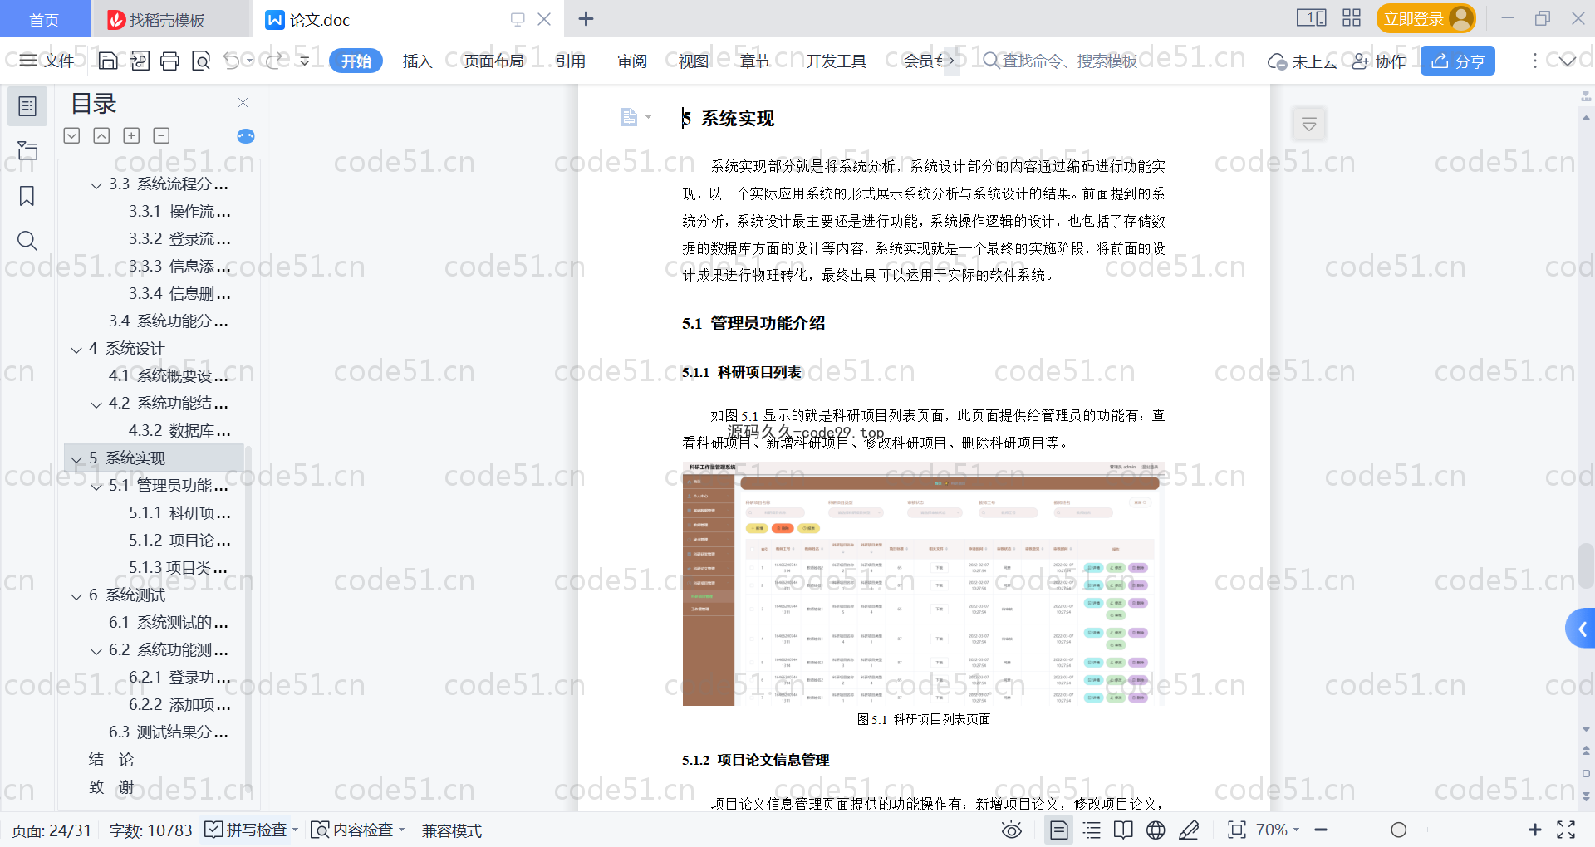
Task: Click the zoom out minus button
Action: [x=1321, y=830]
